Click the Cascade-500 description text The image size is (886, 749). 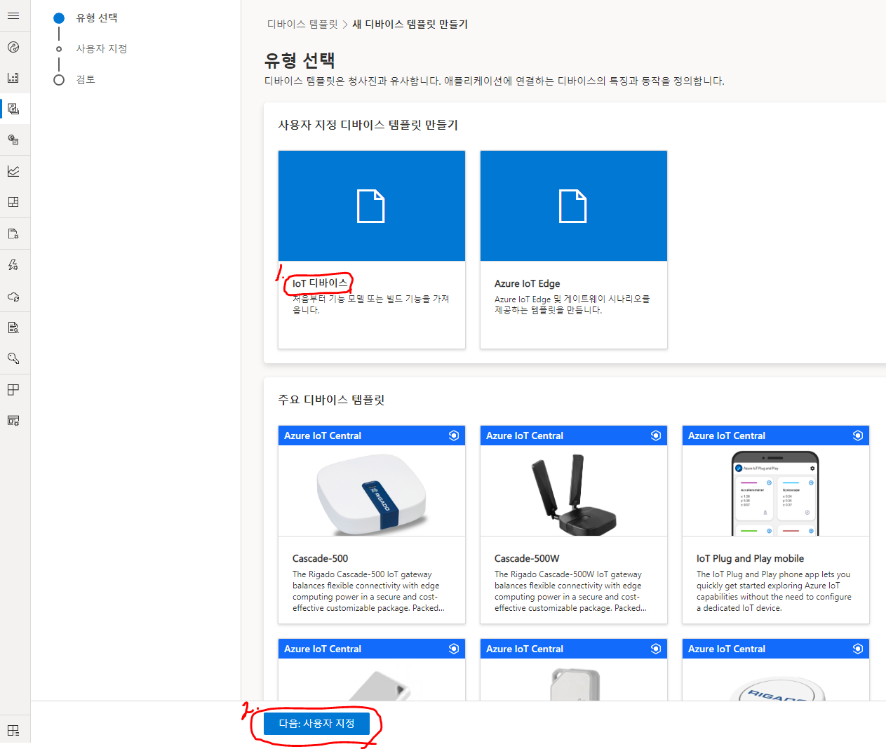click(369, 591)
